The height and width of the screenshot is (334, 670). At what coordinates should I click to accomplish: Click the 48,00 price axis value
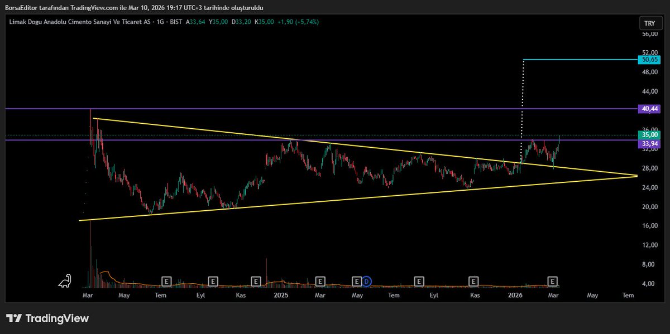(649, 72)
